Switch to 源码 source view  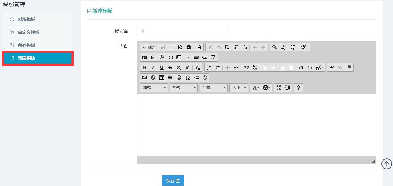click(x=149, y=47)
